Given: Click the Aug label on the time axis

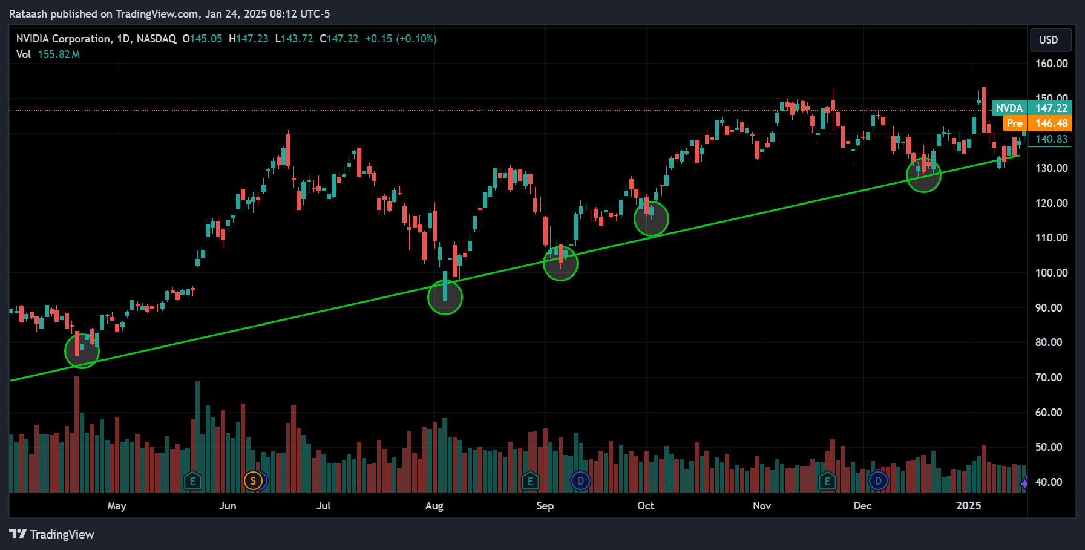Looking at the screenshot, I should coord(434,506).
